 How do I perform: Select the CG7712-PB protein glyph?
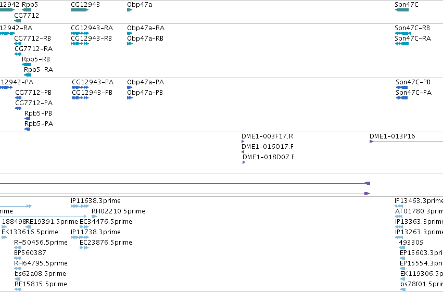(x=18, y=98)
